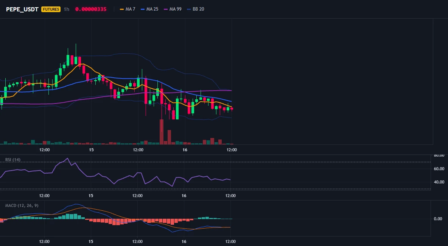Image resolution: width=448 pixels, height=246 pixels.
Task: Toggle the MA 7 legend entry
Action: pos(128,9)
